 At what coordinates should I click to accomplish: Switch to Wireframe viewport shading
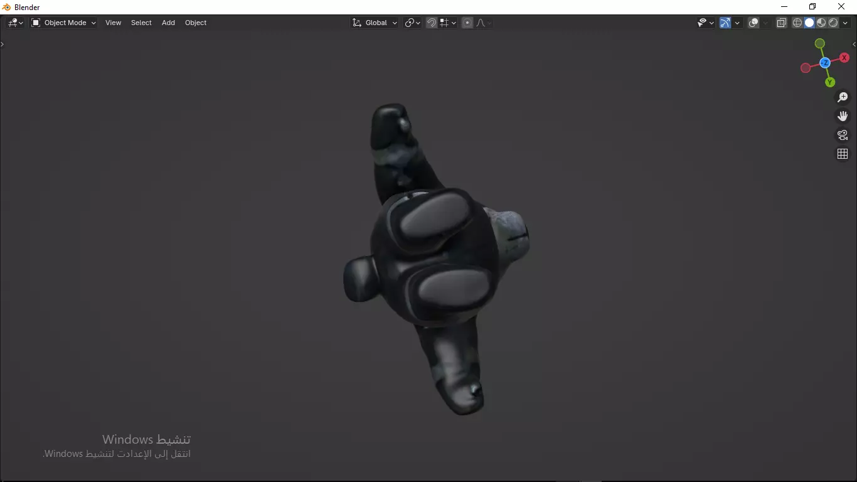797,23
